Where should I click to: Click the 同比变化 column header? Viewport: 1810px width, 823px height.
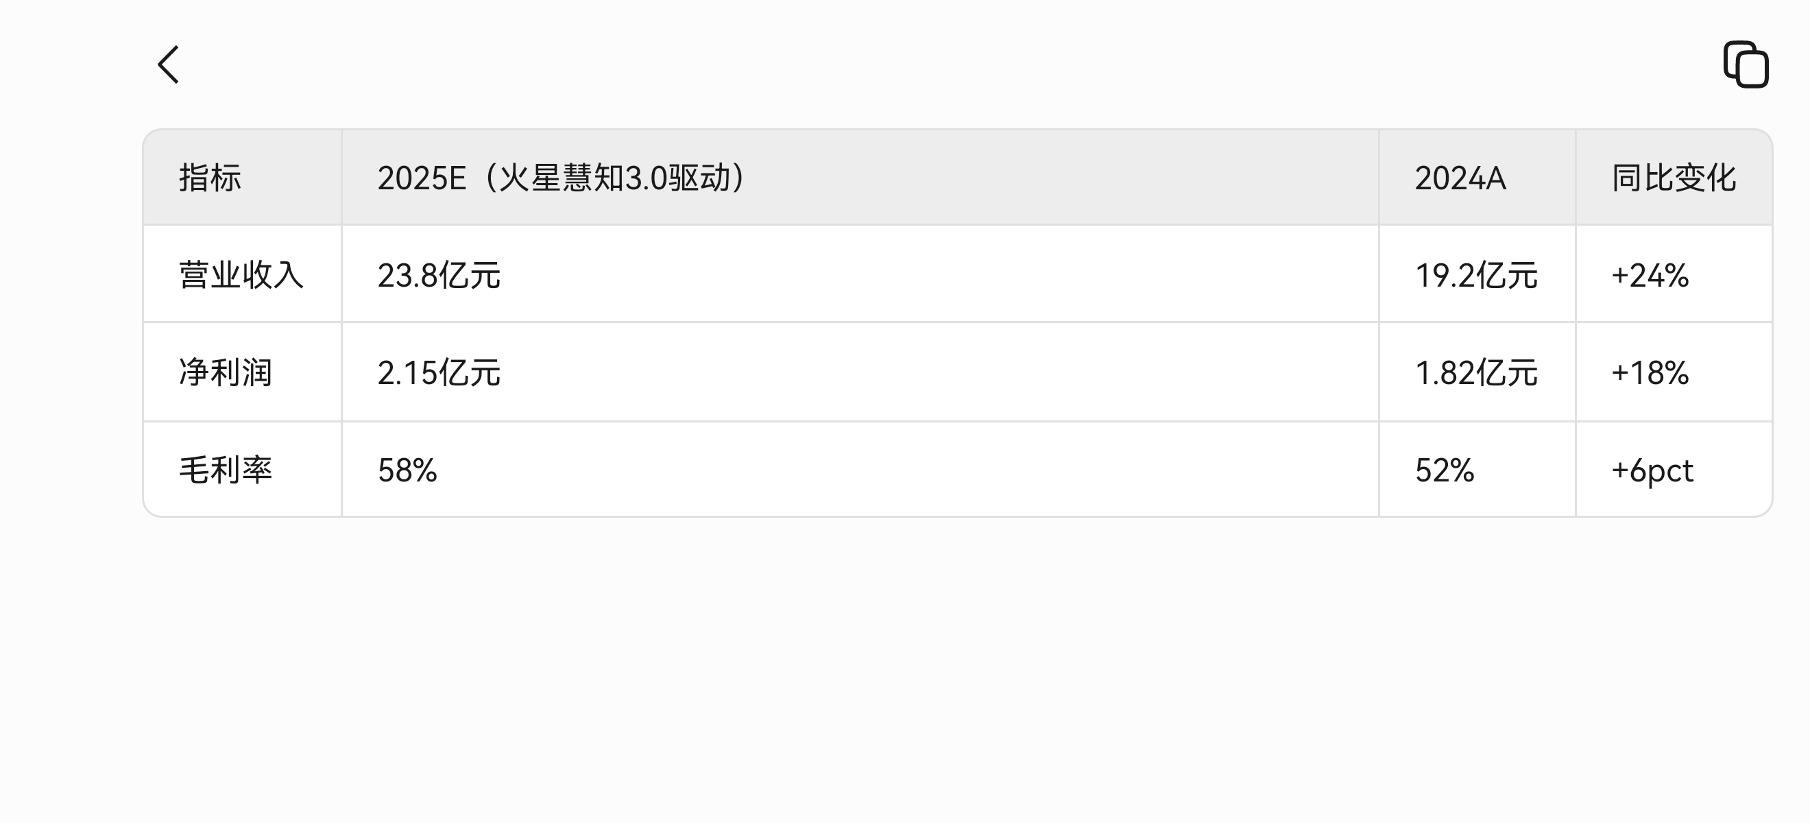(1674, 177)
